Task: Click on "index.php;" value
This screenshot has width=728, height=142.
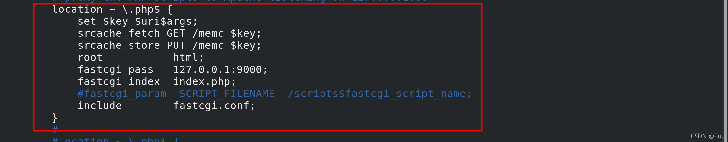Action: [x=205, y=82]
